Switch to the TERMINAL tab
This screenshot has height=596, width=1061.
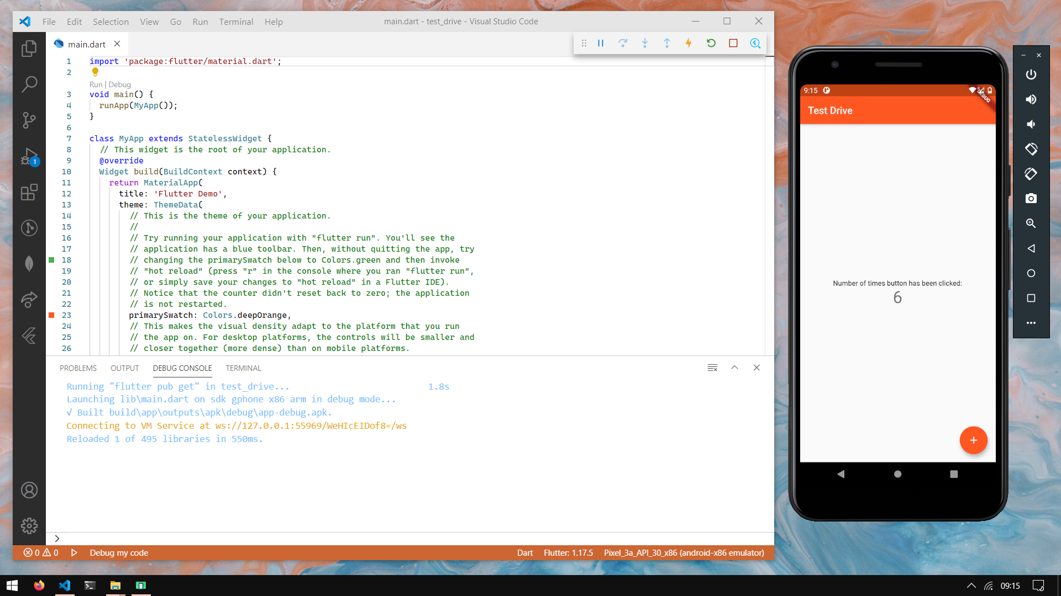pyautogui.click(x=243, y=368)
